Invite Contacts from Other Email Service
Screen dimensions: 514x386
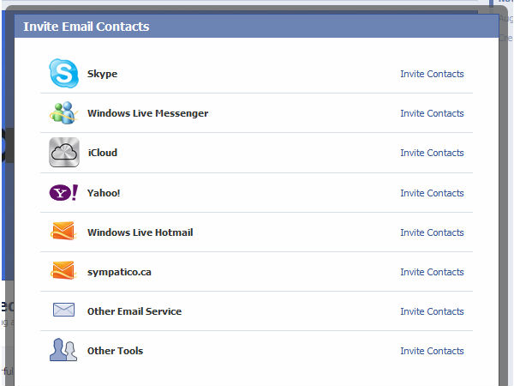[x=432, y=311]
